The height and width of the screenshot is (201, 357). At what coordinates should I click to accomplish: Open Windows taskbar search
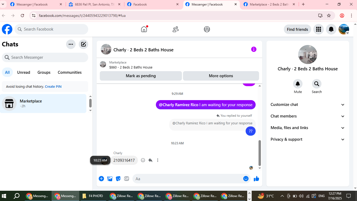(17, 196)
